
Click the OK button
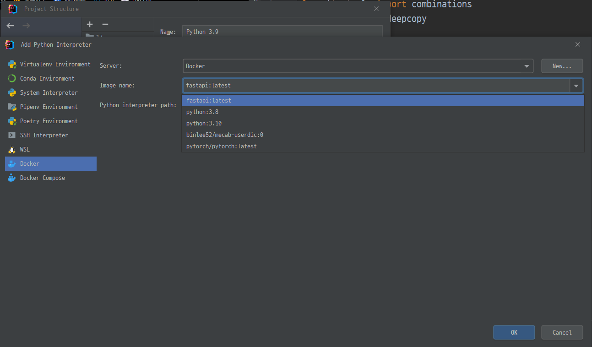pyautogui.click(x=514, y=332)
